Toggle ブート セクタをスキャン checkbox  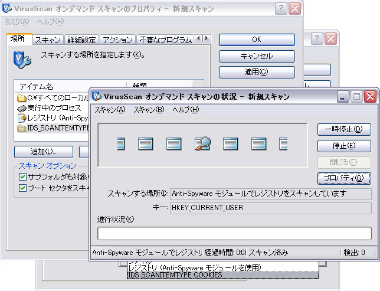22,188
